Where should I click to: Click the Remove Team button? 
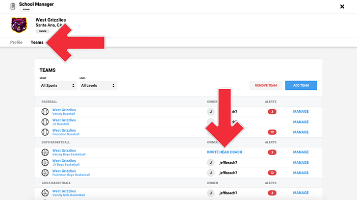click(x=266, y=85)
